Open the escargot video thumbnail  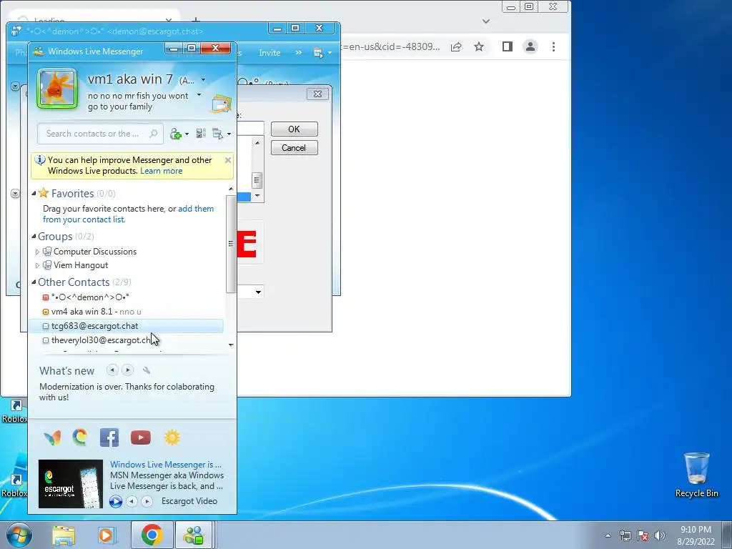click(71, 484)
